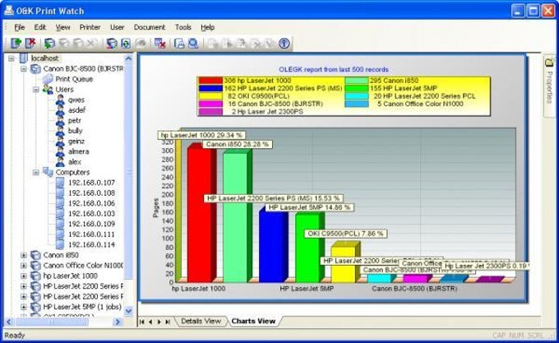The image size is (559, 343).
Task: Expand the Canon Office Color N1000 node
Action: coord(24,266)
